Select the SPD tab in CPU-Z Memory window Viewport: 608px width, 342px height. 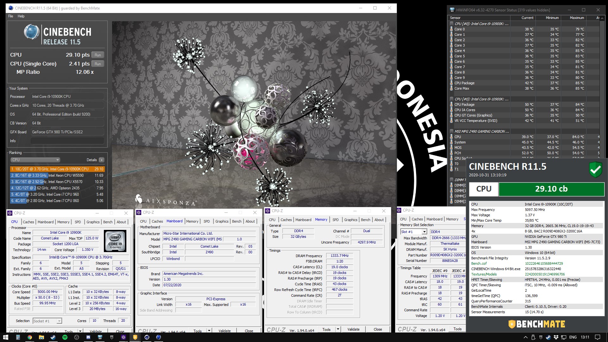[x=335, y=220]
